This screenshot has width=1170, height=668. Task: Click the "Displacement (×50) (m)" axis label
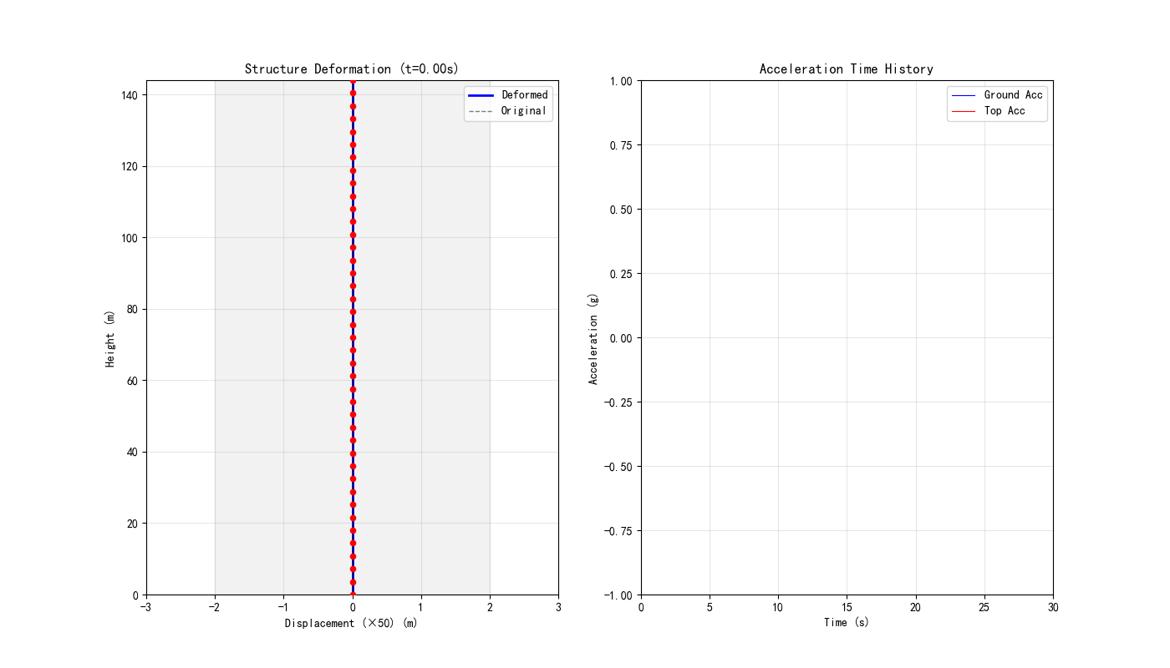tap(351, 623)
